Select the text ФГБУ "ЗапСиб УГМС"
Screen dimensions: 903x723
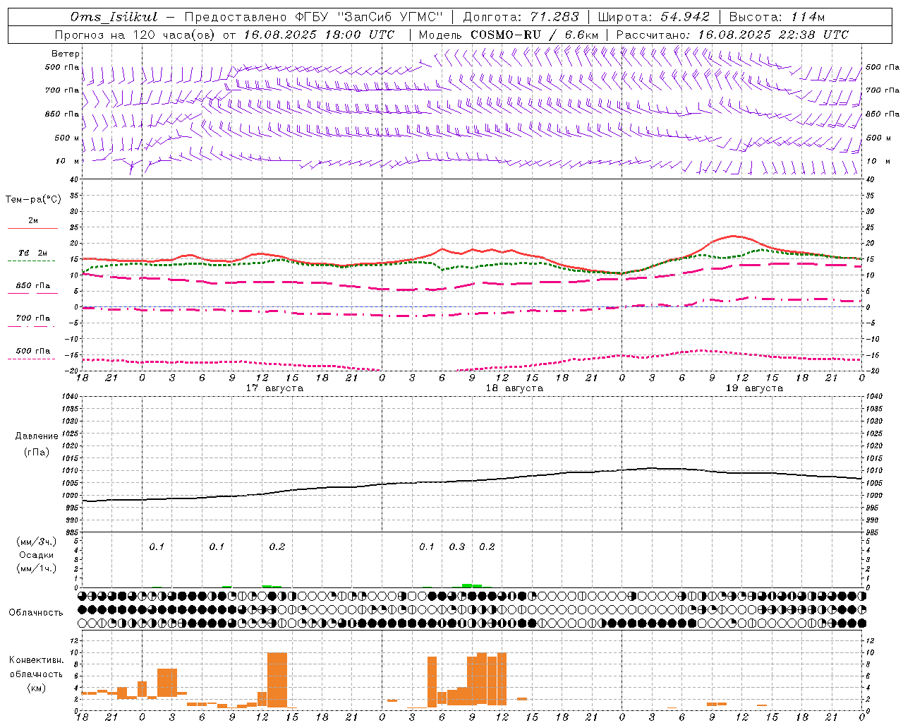(369, 17)
